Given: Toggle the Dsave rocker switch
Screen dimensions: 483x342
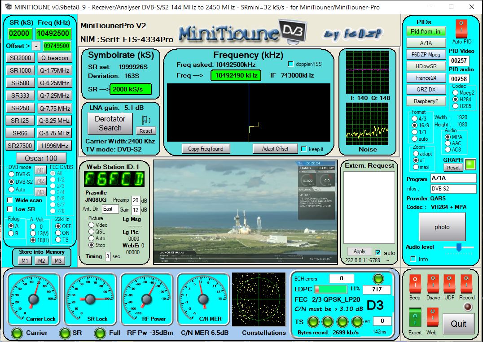Looking at the screenshot, I should pos(433,284).
